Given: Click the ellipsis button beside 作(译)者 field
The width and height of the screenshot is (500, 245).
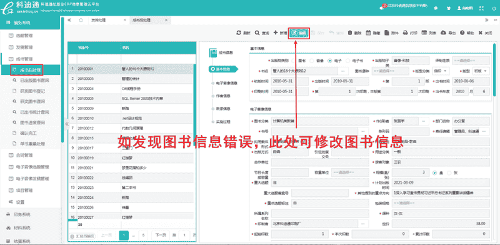Looking at the screenshot, I should pyautogui.click(x=423, y=121).
